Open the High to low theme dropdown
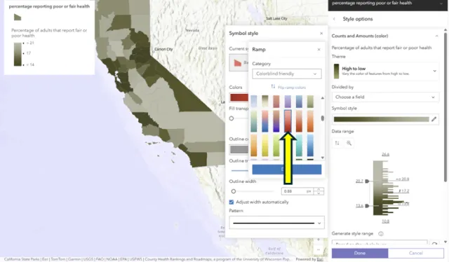The height and width of the screenshot is (262, 449). coord(385,71)
